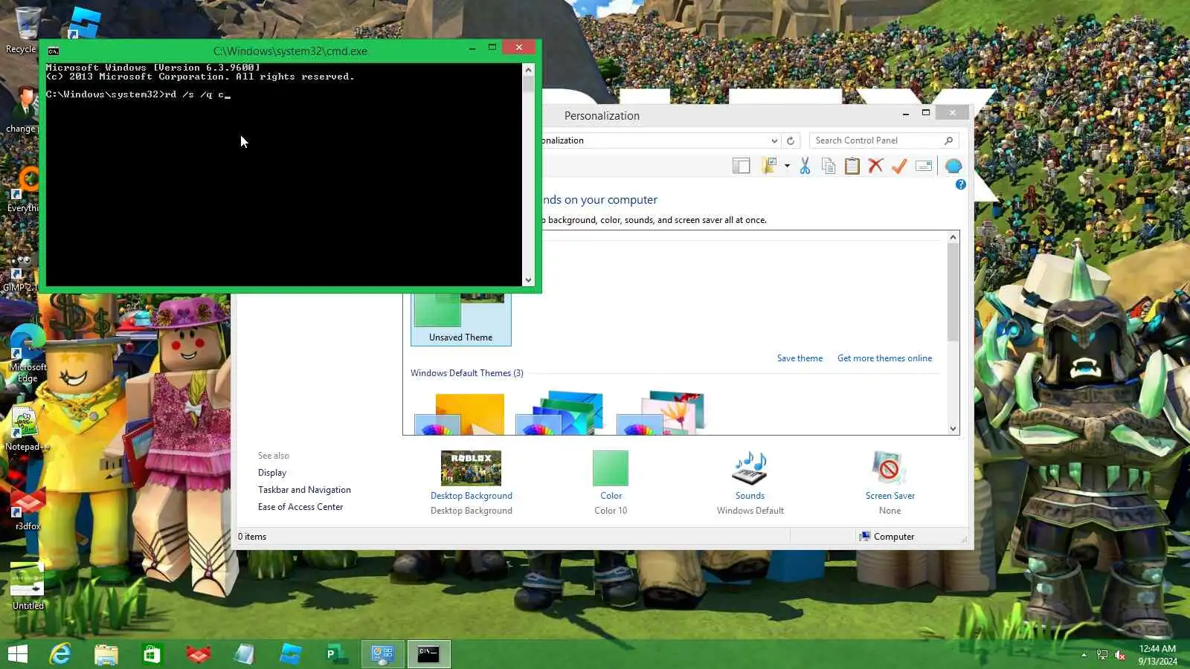Click the Save theme link
This screenshot has height=669, width=1190.
click(800, 358)
